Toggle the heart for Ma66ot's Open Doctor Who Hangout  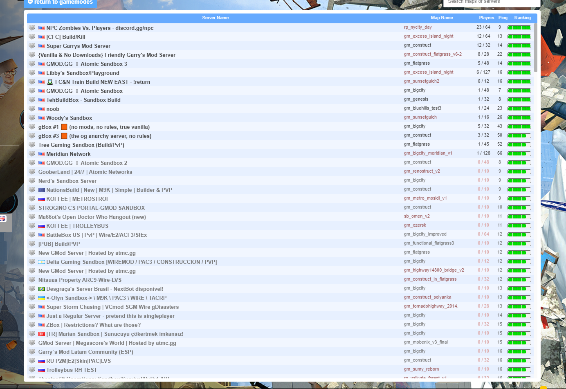[x=32, y=217]
